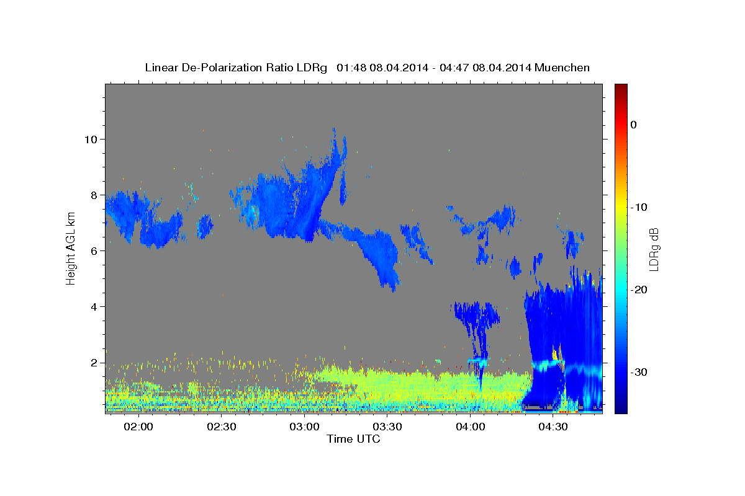Click the 'Muenchen' location in the title

point(562,68)
